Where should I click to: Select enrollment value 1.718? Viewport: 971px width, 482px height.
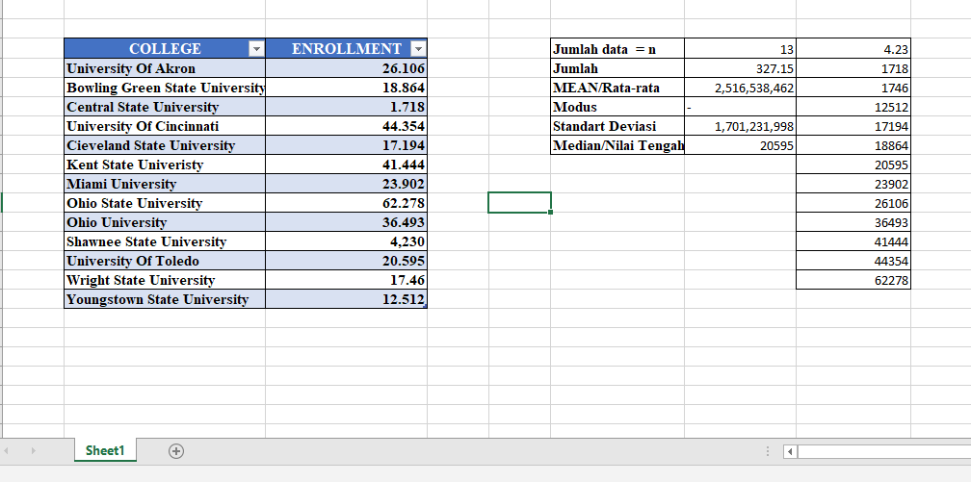point(346,107)
